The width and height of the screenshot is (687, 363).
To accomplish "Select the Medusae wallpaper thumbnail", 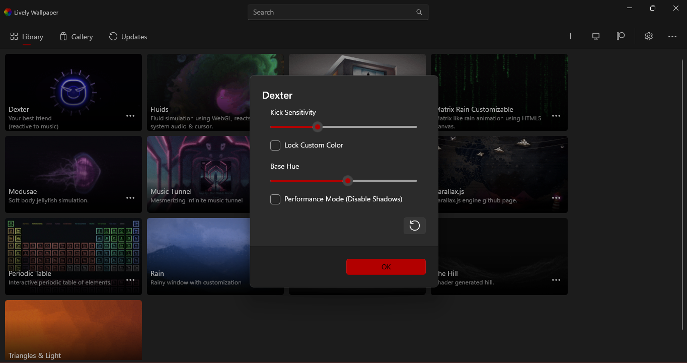I will 73,175.
